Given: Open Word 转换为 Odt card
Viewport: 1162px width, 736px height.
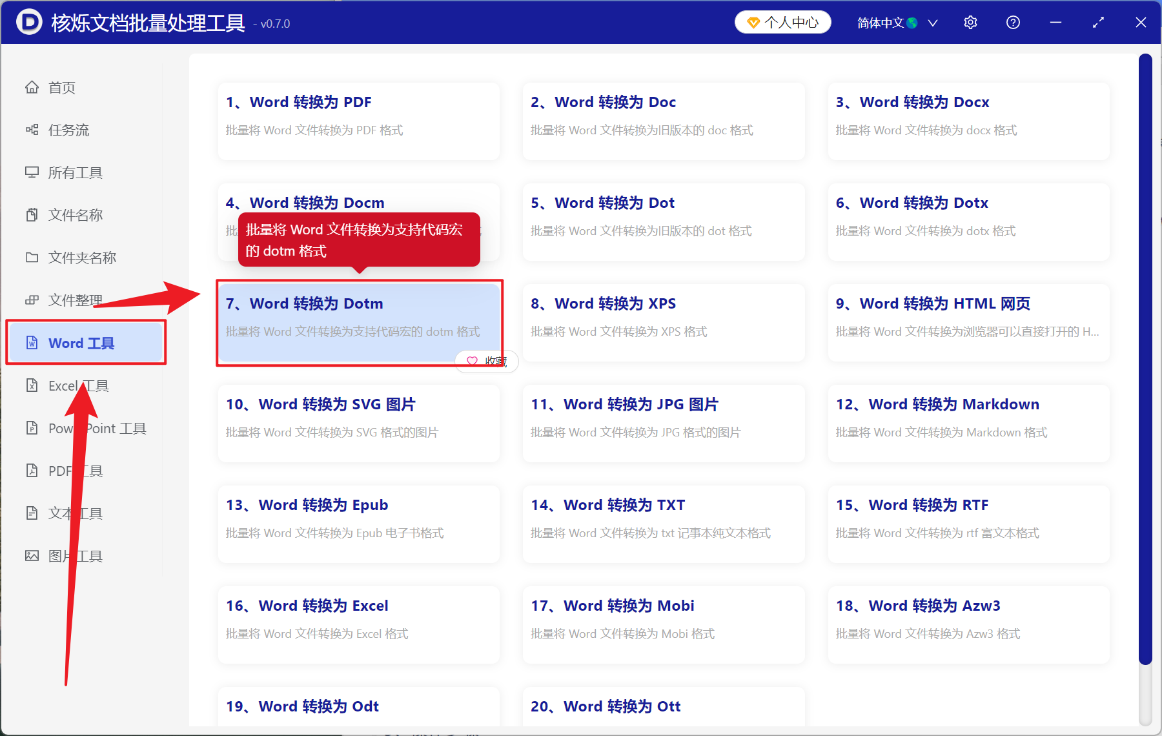Looking at the screenshot, I should pos(359,706).
